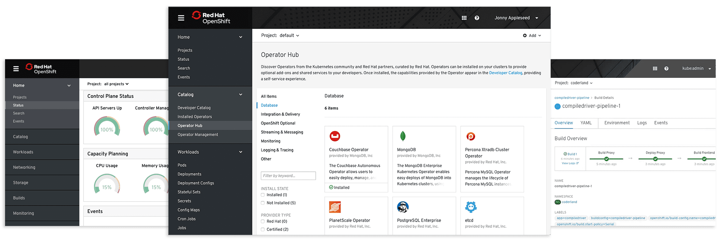Click Red Hat OpenShift logo in left window
Image resolution: width=718 pixels, height=240 pixels.
click(x=41, y=69)
